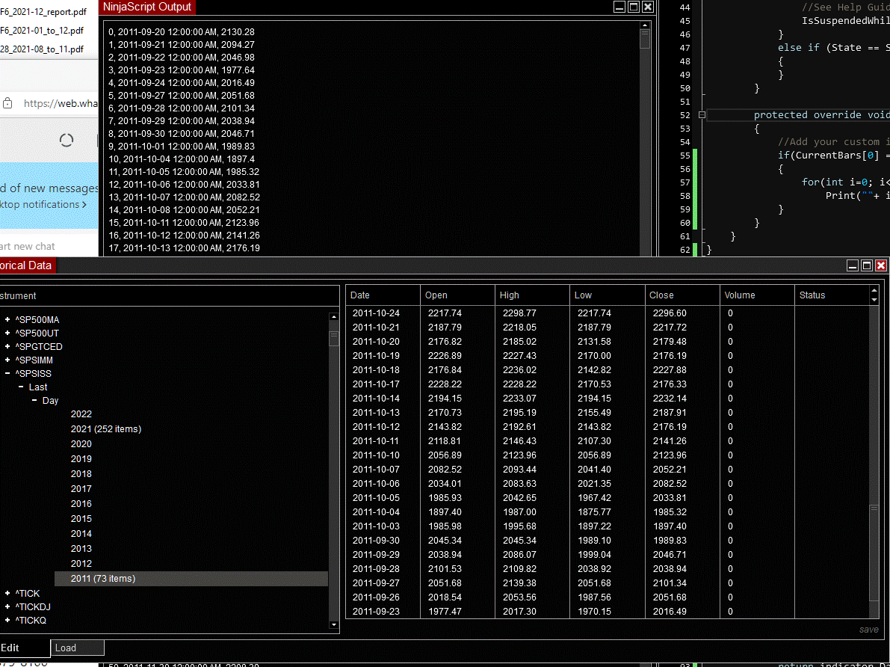Click scrollbar thumb of data grid
The height and width of the screenshot is (667, 890).
874,552
